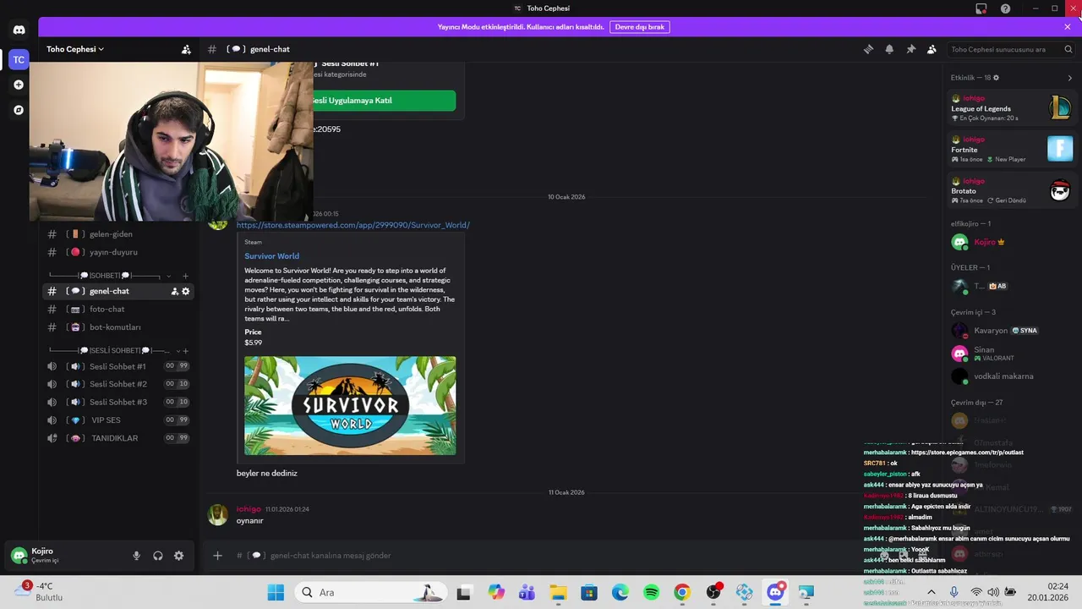Expand Etkinlik activity list chevron
1082x609 pixels.
tap(1069, 78)
